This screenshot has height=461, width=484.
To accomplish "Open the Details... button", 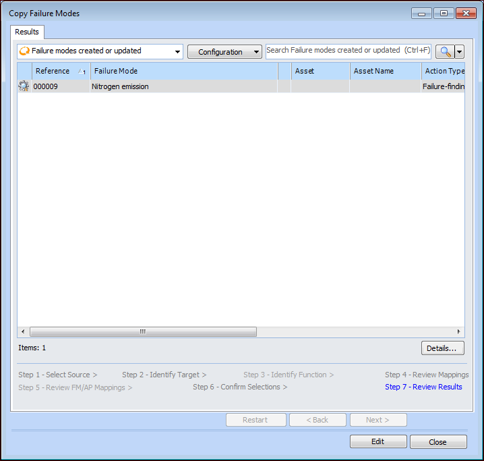I will pyautogui.click(x=443, y=348).
